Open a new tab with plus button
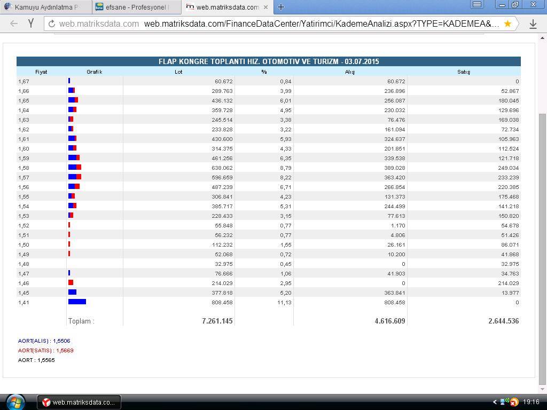The height and width of the screenshot is (410, 547). 281,7
